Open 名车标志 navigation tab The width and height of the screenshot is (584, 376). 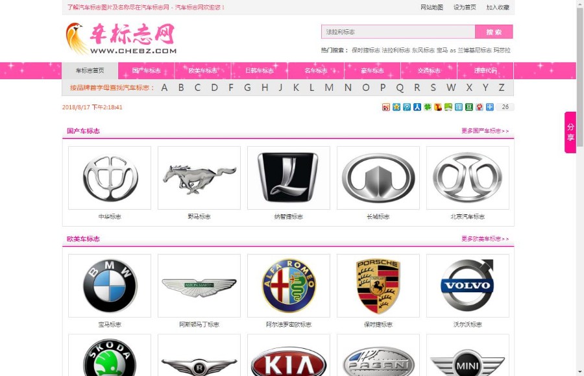(x=316, y=71)
